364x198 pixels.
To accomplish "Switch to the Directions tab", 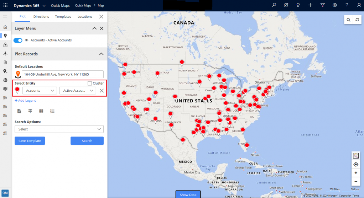I will pyautogui.click(x=41, y=17).
